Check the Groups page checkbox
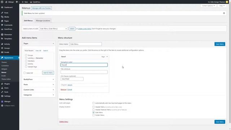The height and width of the screenshot is (130, 231). pyautogui.click(x=26, y=55)
